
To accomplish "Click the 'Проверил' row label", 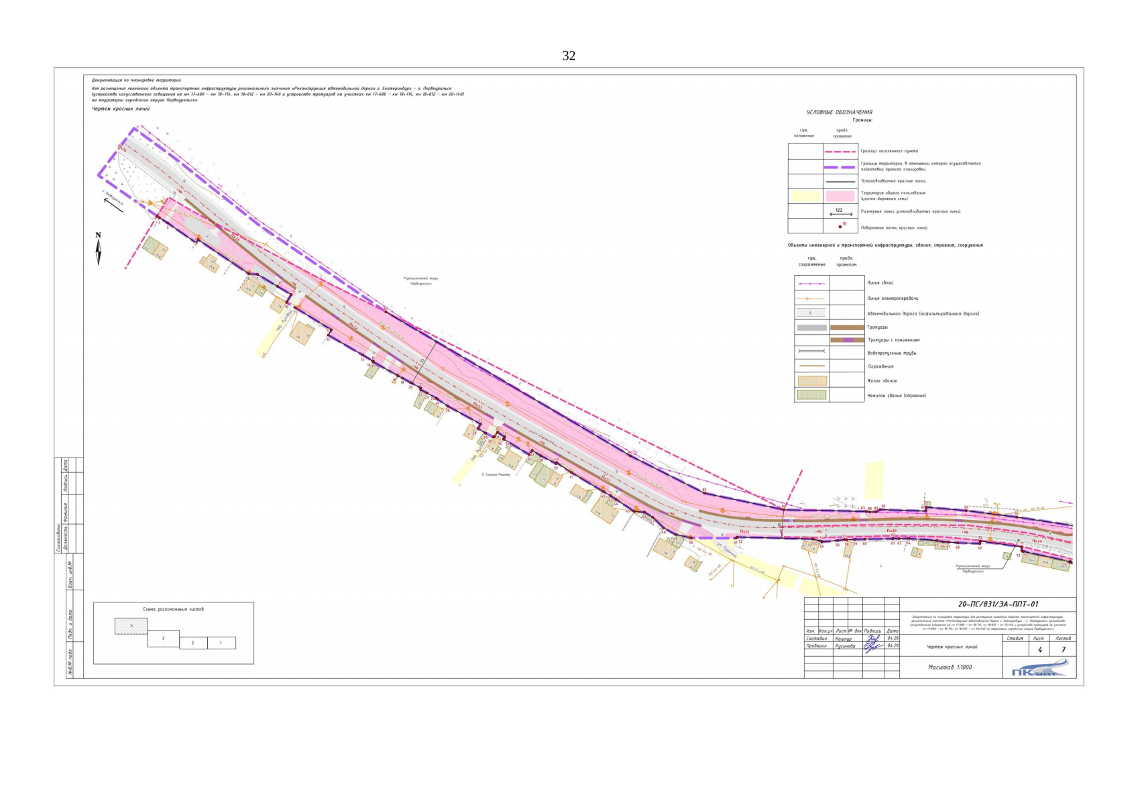I will point(817,646).
